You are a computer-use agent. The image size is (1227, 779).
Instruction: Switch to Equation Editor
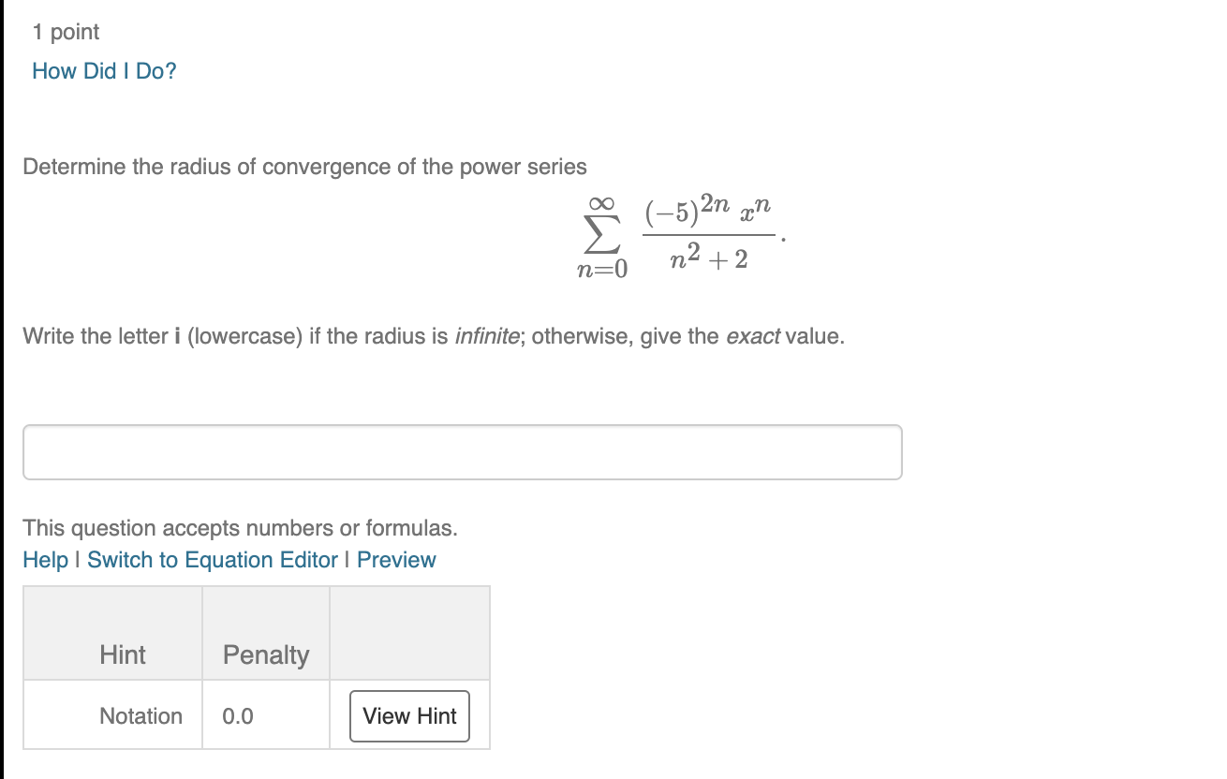point(213,560)
